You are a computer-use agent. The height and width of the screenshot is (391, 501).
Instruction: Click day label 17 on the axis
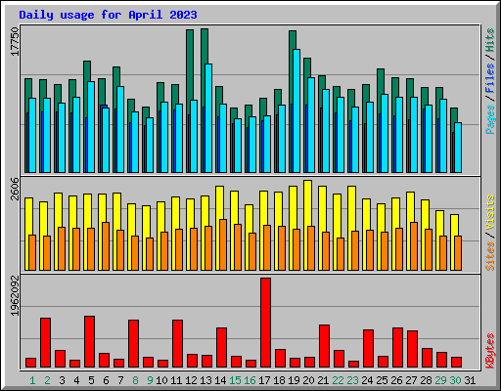click(x=264, y=380)
